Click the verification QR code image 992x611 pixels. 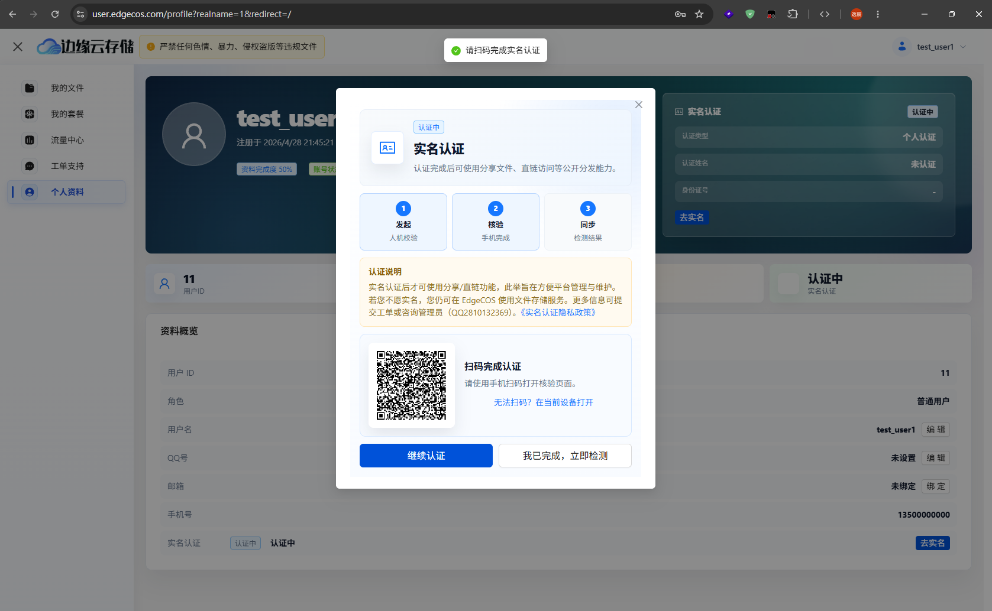coord(412,385)
